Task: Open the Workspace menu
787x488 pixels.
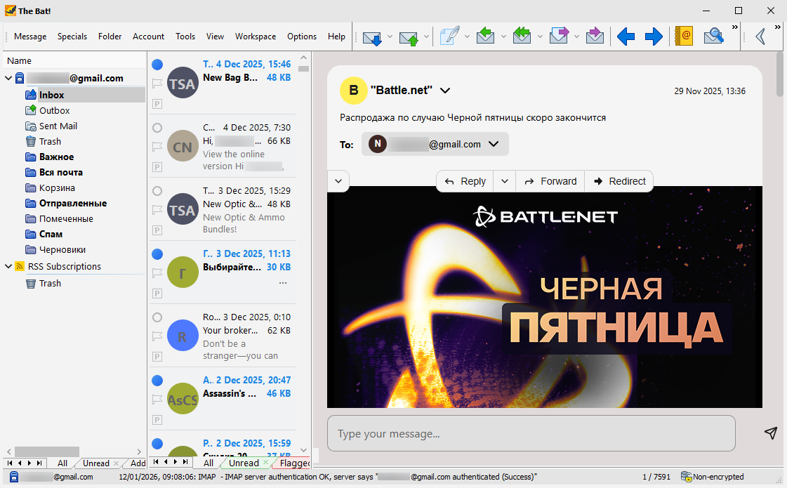Action: pos(256,36)
